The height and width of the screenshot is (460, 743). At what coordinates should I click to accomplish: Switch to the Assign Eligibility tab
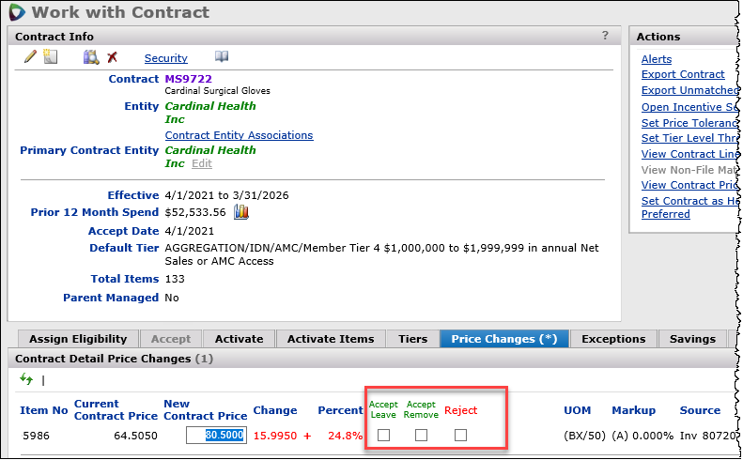(78, 339)
